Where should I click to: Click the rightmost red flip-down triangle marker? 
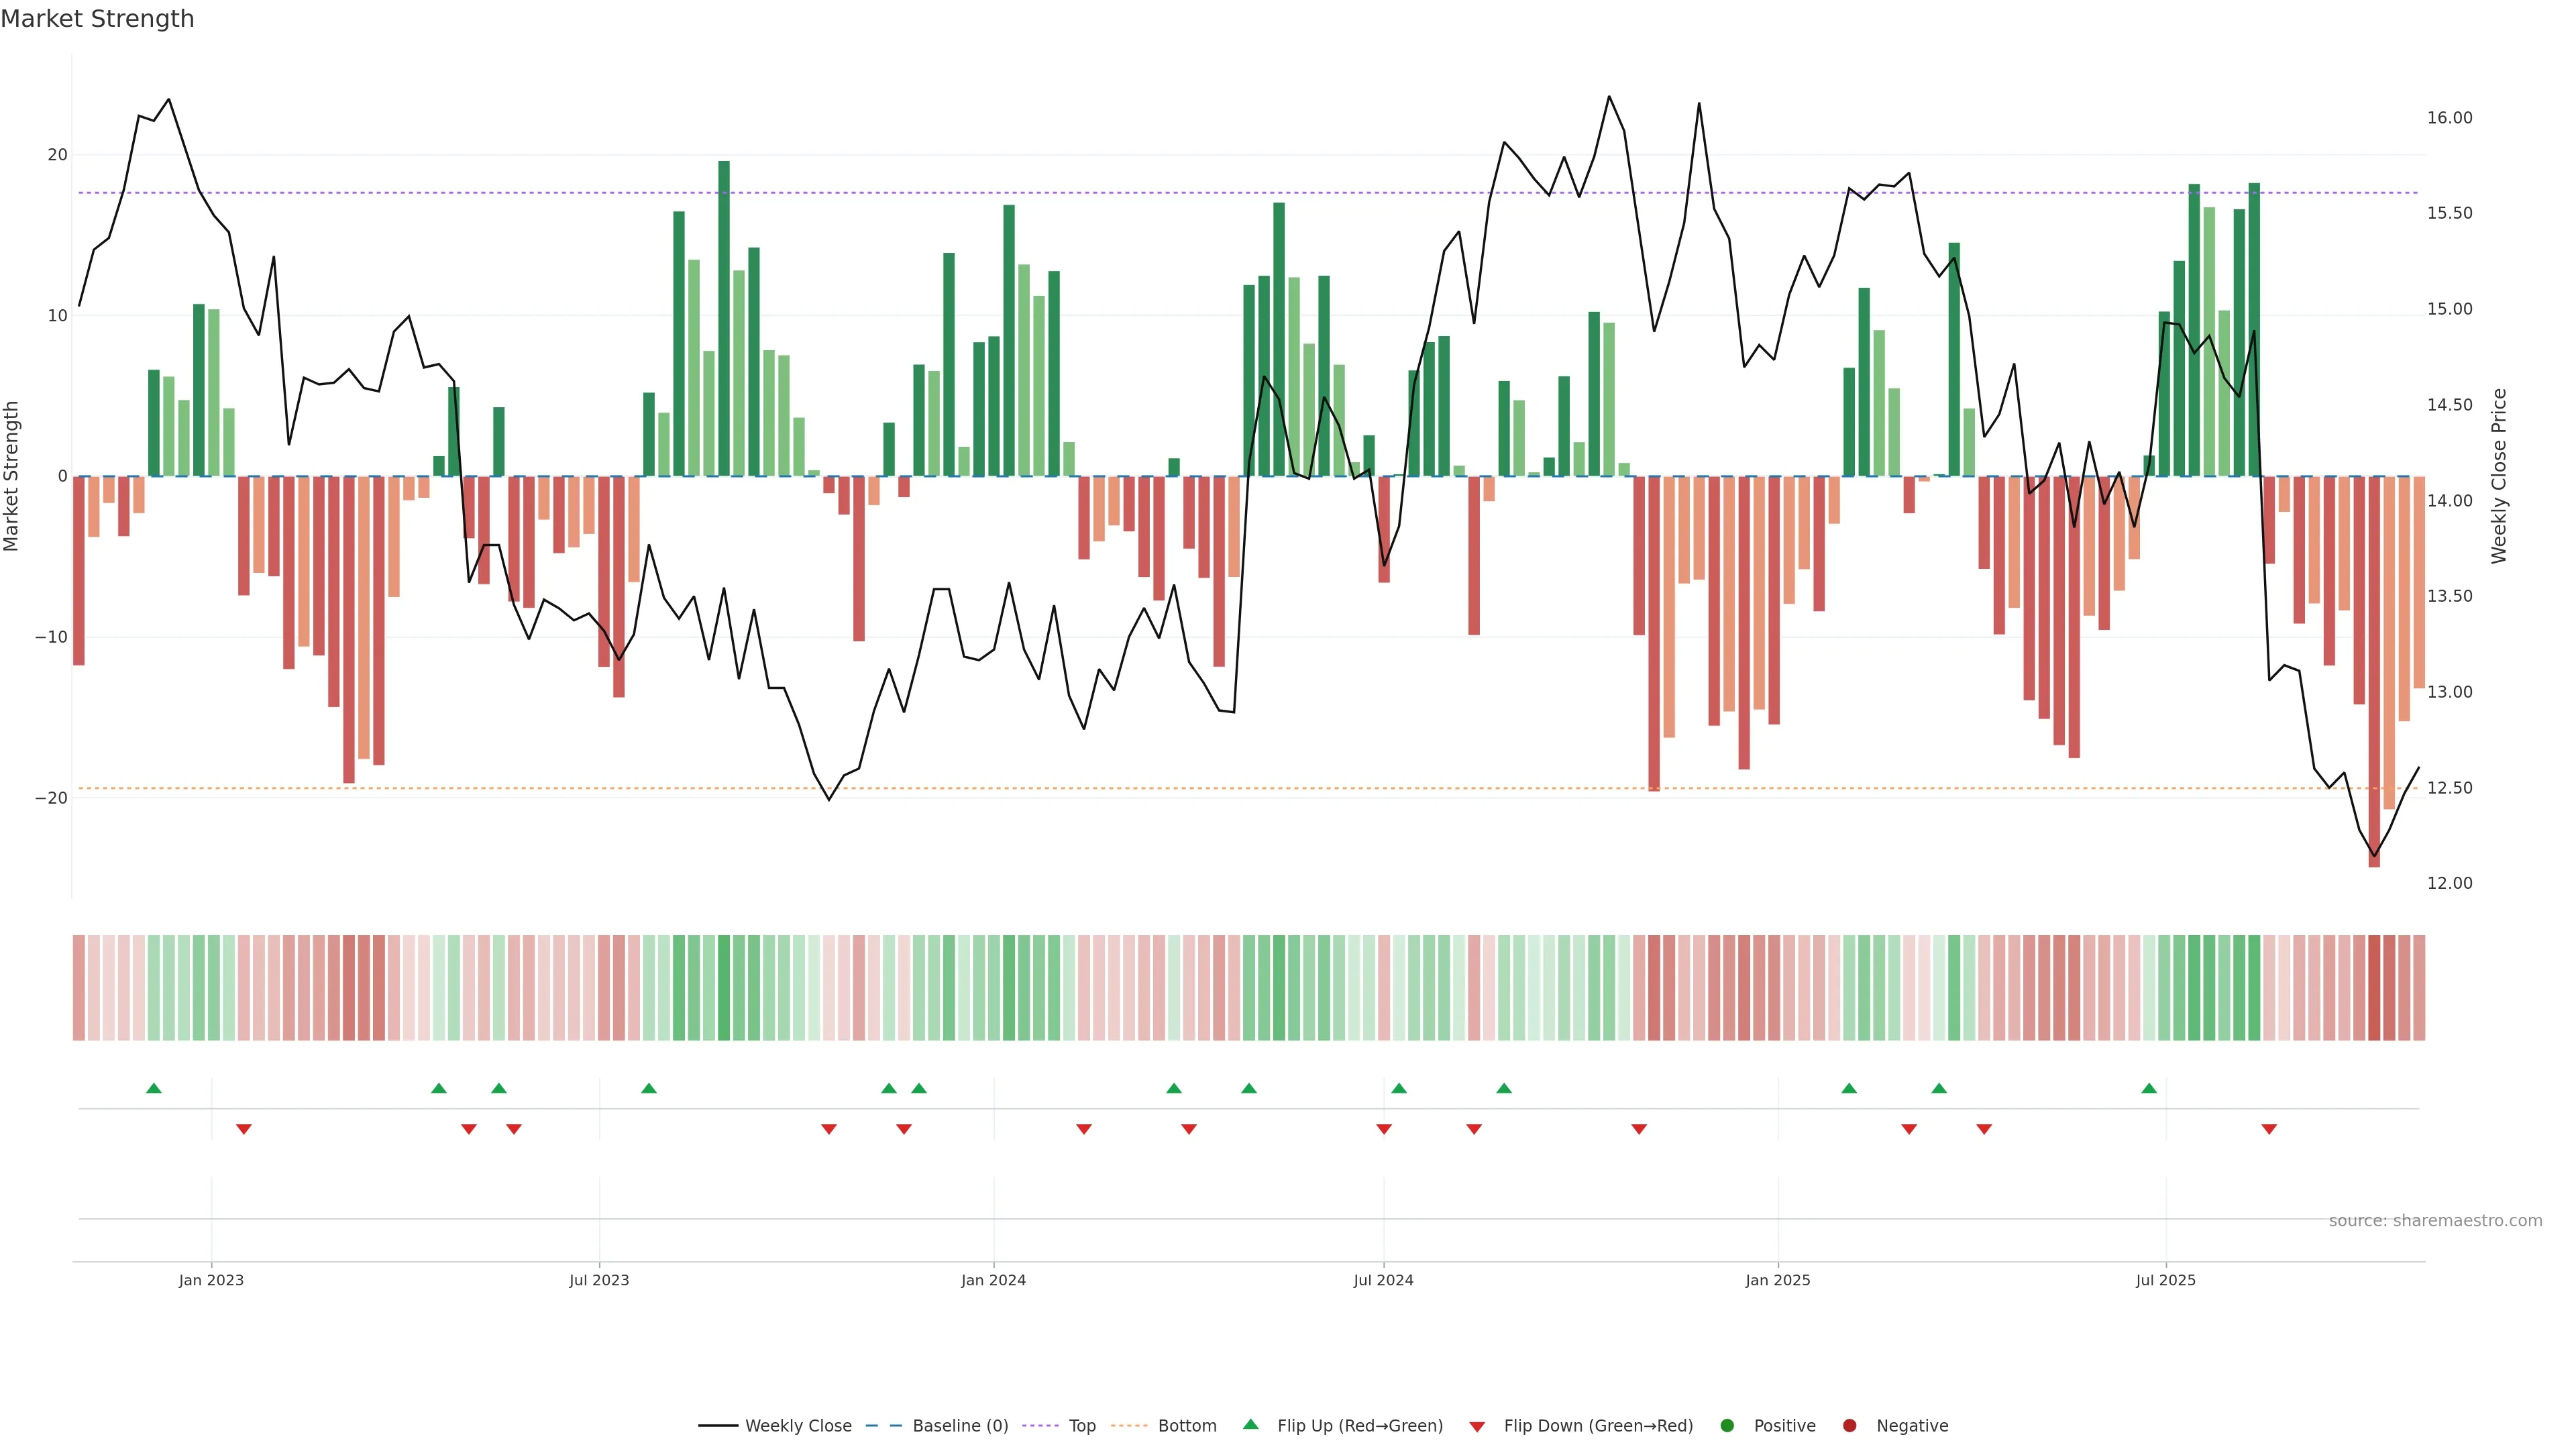[2269, 1129]
